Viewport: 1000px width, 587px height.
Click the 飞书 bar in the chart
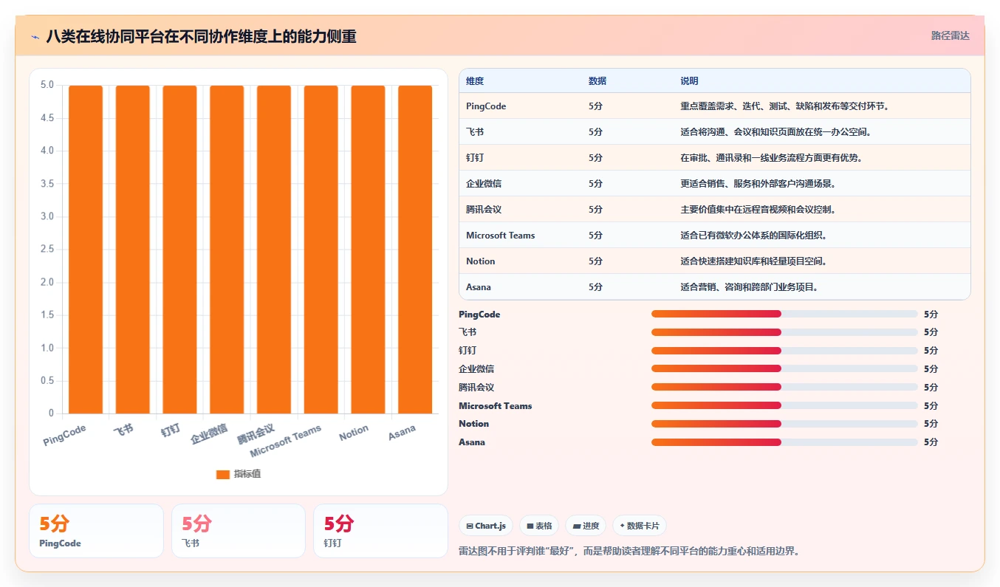coord(133,250)
